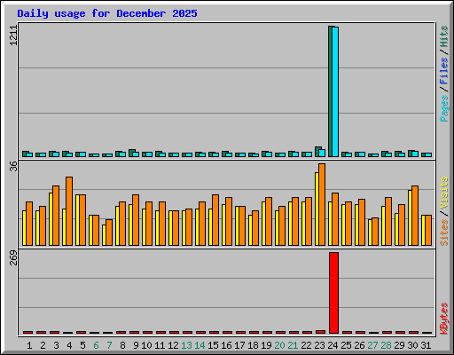The height and width of the screenshot is (355, 454).
Task: Click day label 30 on the x-axis
Action: [x=412, y=345]
